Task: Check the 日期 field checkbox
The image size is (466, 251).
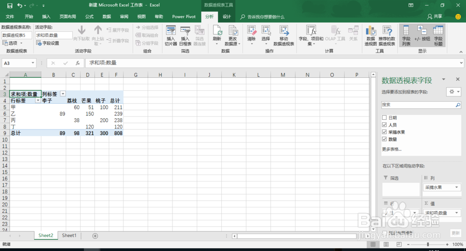Action: (384, 118)
